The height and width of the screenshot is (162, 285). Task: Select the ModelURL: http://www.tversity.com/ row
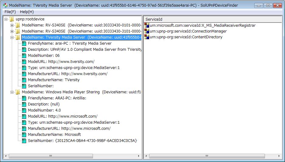(x=61, y=62)
